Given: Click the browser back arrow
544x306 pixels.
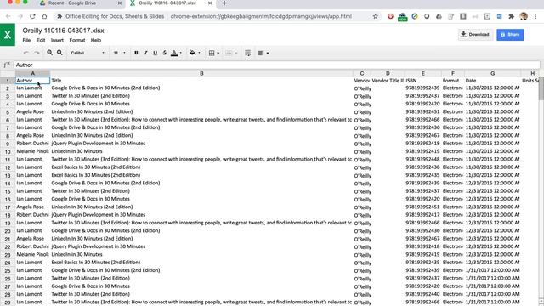Looking at the screenshot, I should (x=8, y=16).
